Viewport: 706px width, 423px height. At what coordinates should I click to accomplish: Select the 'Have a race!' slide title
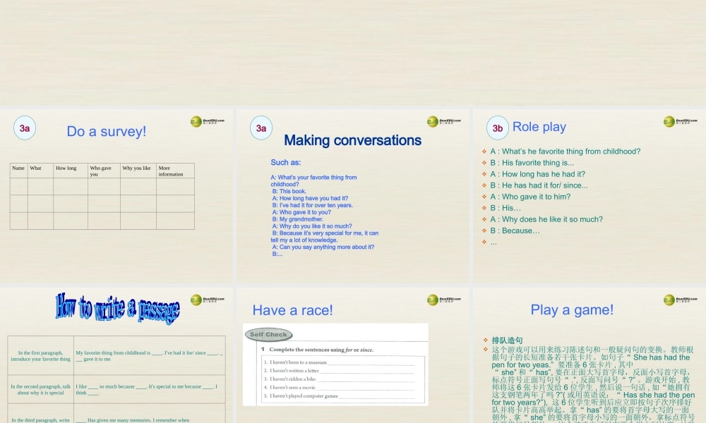[x=292, y=310]
